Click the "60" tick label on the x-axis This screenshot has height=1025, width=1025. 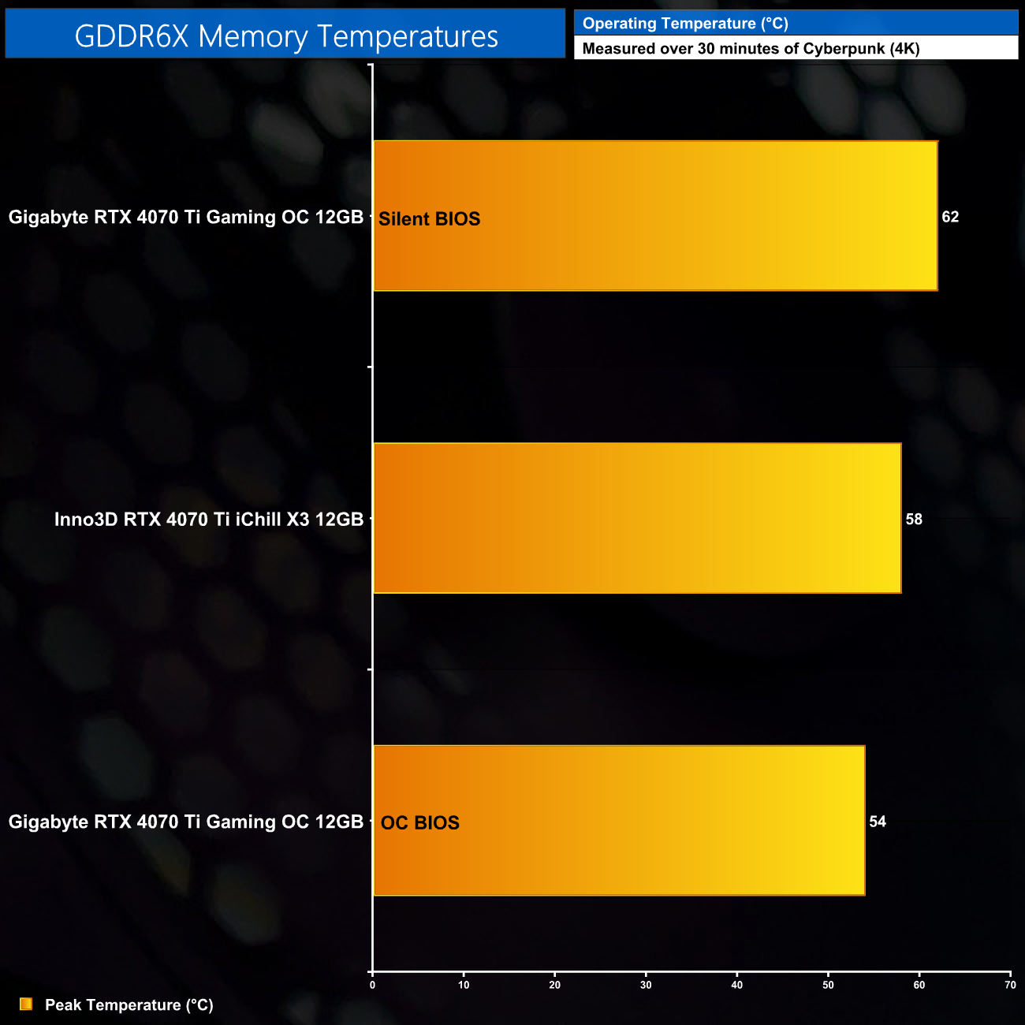(x=919, y=985)
